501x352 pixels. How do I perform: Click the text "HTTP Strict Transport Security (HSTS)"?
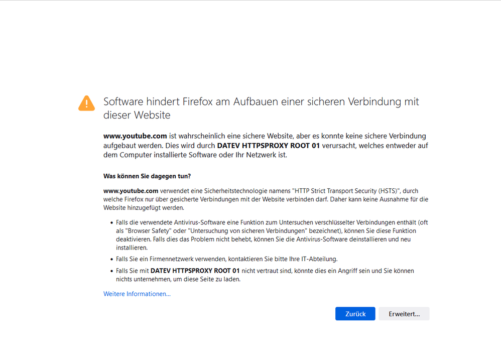coord(344,191)
